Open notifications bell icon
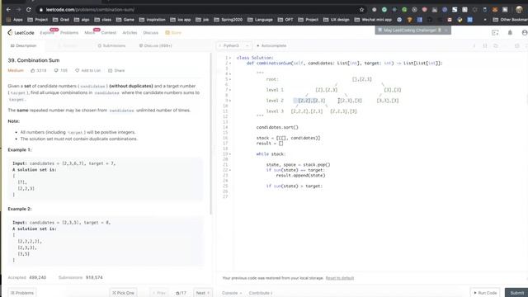This screenshot has width=528, height=297. click(x=510, y=33)
